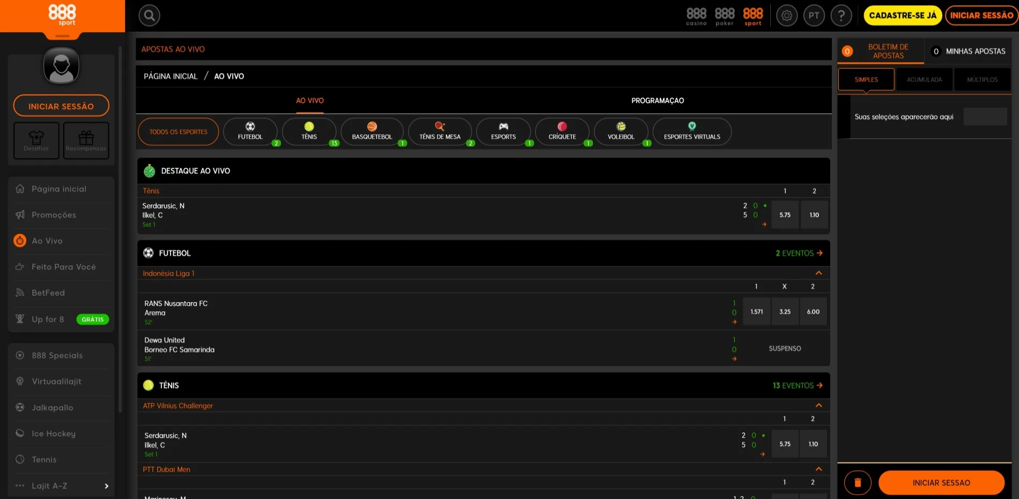Open the search magnifier icon

[150, 16]
